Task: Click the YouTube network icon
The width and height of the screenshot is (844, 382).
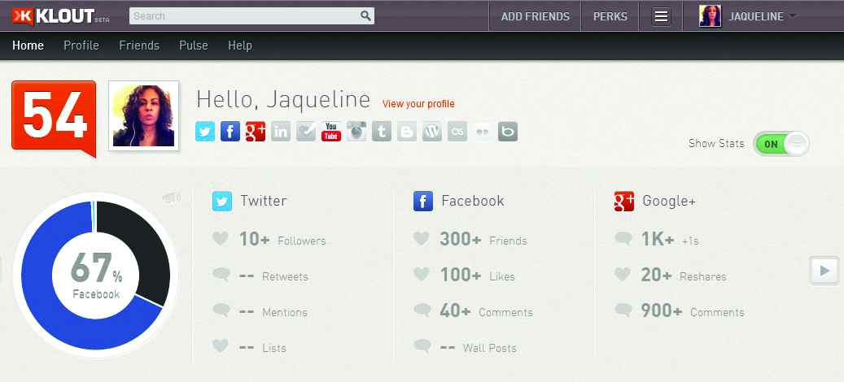Action: pyautogui.click(x=331, y=131)
